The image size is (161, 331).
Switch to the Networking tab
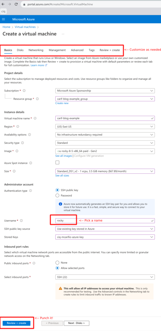[x=36, y=50]
